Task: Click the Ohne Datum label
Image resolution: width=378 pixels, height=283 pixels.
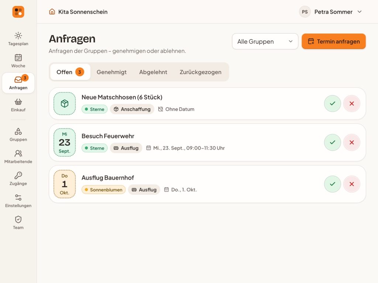Action: pos(176,109)
